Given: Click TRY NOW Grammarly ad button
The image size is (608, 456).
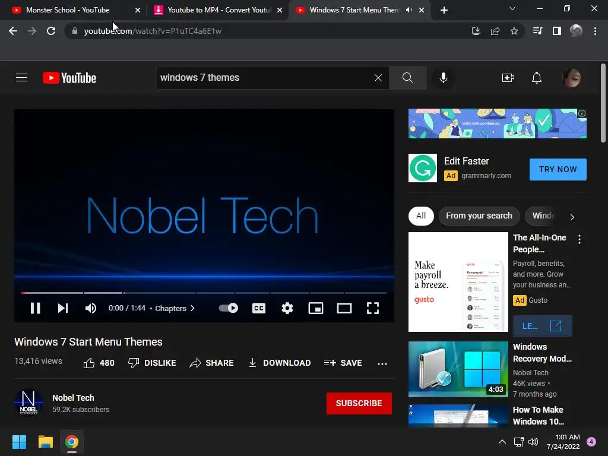Looking at the screenshot, I should (x=558, y=169).
